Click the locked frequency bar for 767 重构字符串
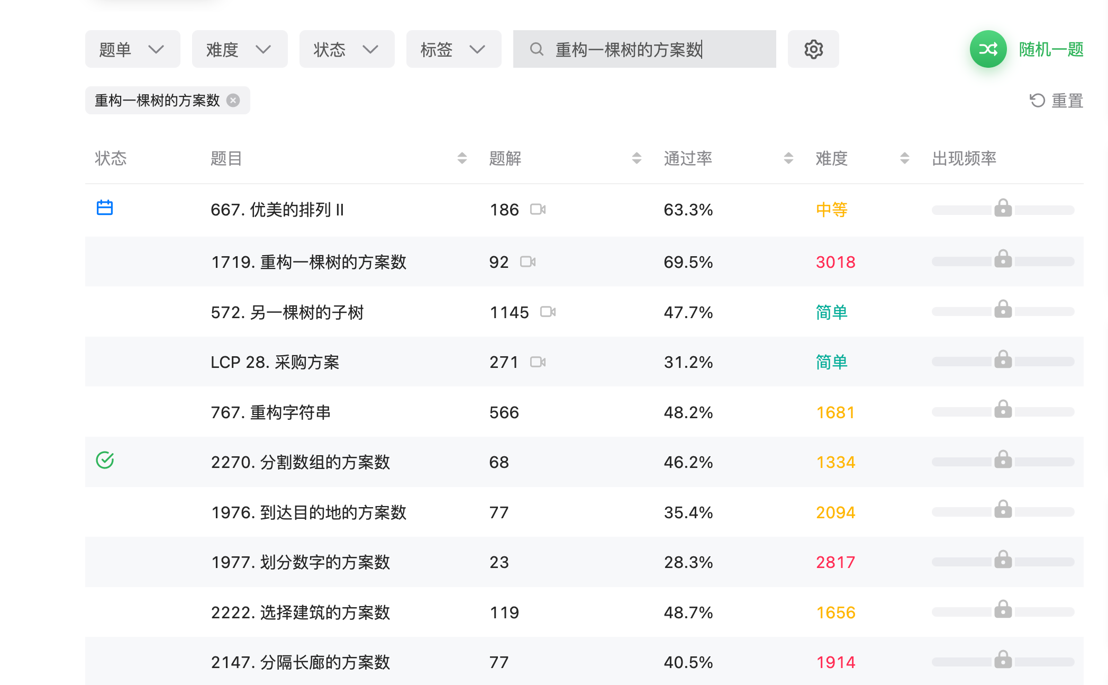 (x=1003, y=411)
